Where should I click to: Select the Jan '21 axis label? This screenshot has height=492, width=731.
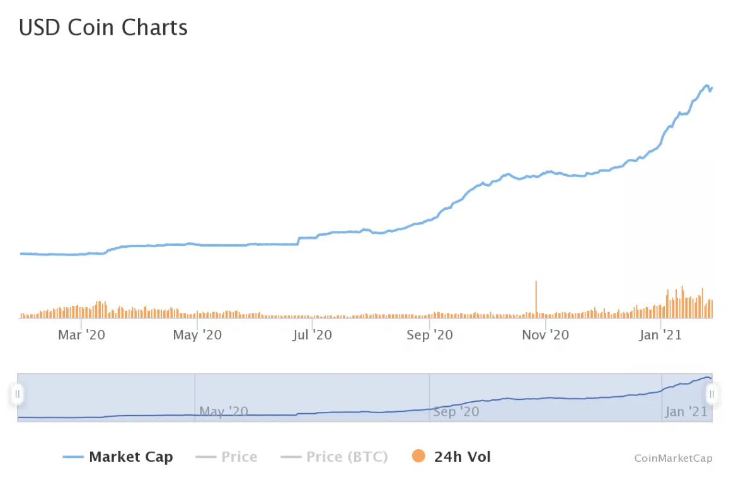[x=660, y=335]
